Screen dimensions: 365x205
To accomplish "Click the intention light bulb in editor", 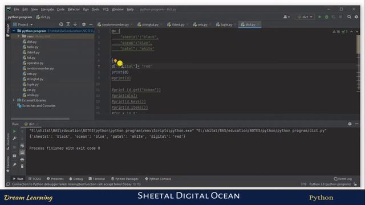I will coord(115,61).
